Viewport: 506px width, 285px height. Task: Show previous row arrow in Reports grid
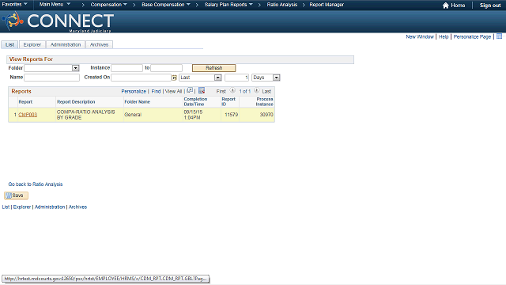232,90
